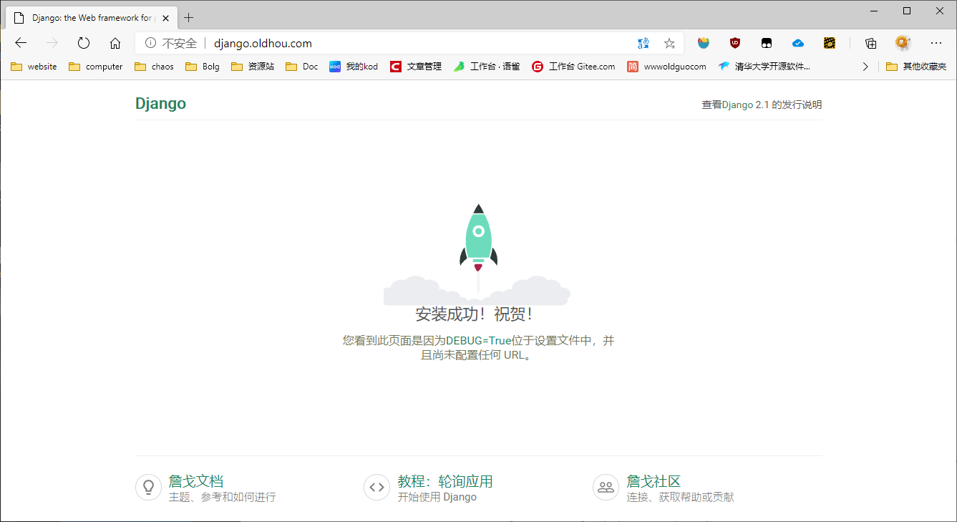The image size is (957, 522).
Task: Open the website bookmarks folder
Action: point(34,67)
